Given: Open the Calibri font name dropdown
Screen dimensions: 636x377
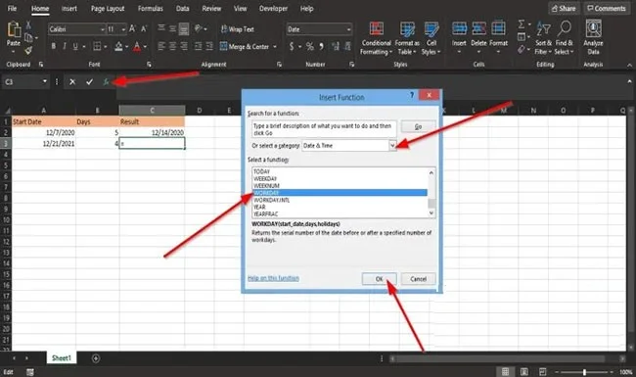Looking at the screenshot, I should point(102,29).
